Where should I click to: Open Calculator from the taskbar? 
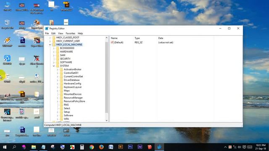point(82,147)
